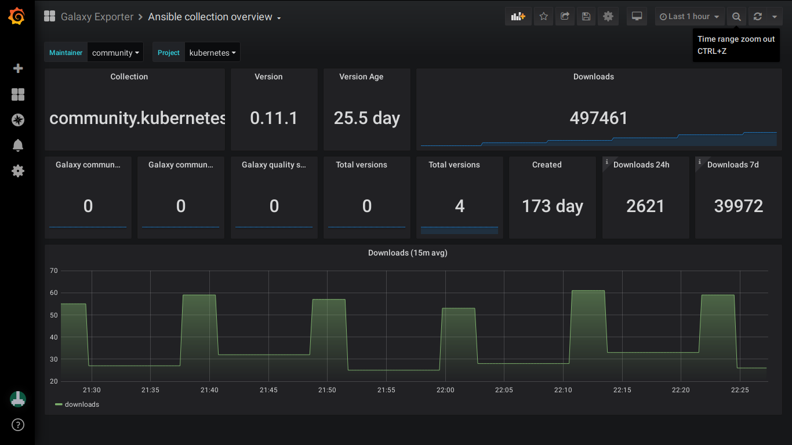Open Configuration gear in left sidebar
Image resolution: width=792 pixels, height=445 pixels.
pos(18,171)
